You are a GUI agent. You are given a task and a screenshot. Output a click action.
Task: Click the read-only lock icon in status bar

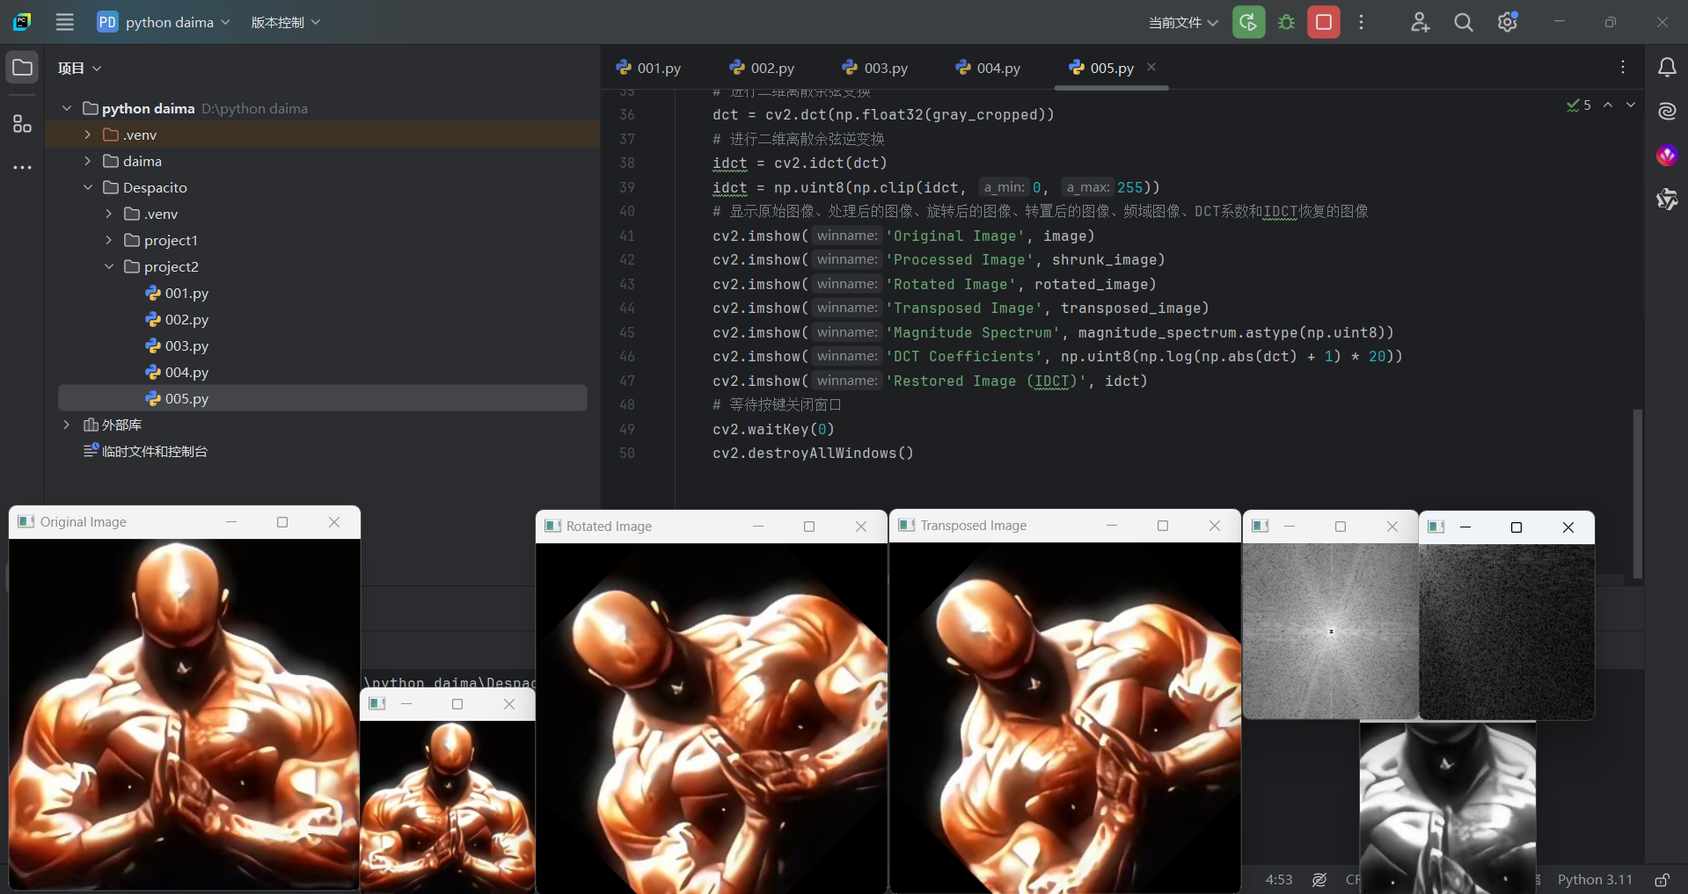tap(1662, 880)
